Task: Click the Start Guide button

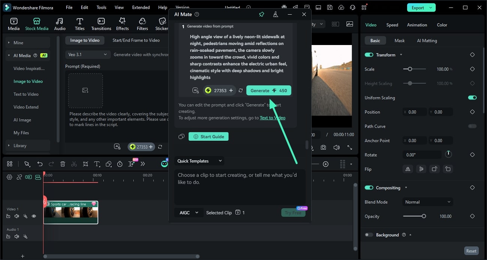Action: [x=208, y=137]
